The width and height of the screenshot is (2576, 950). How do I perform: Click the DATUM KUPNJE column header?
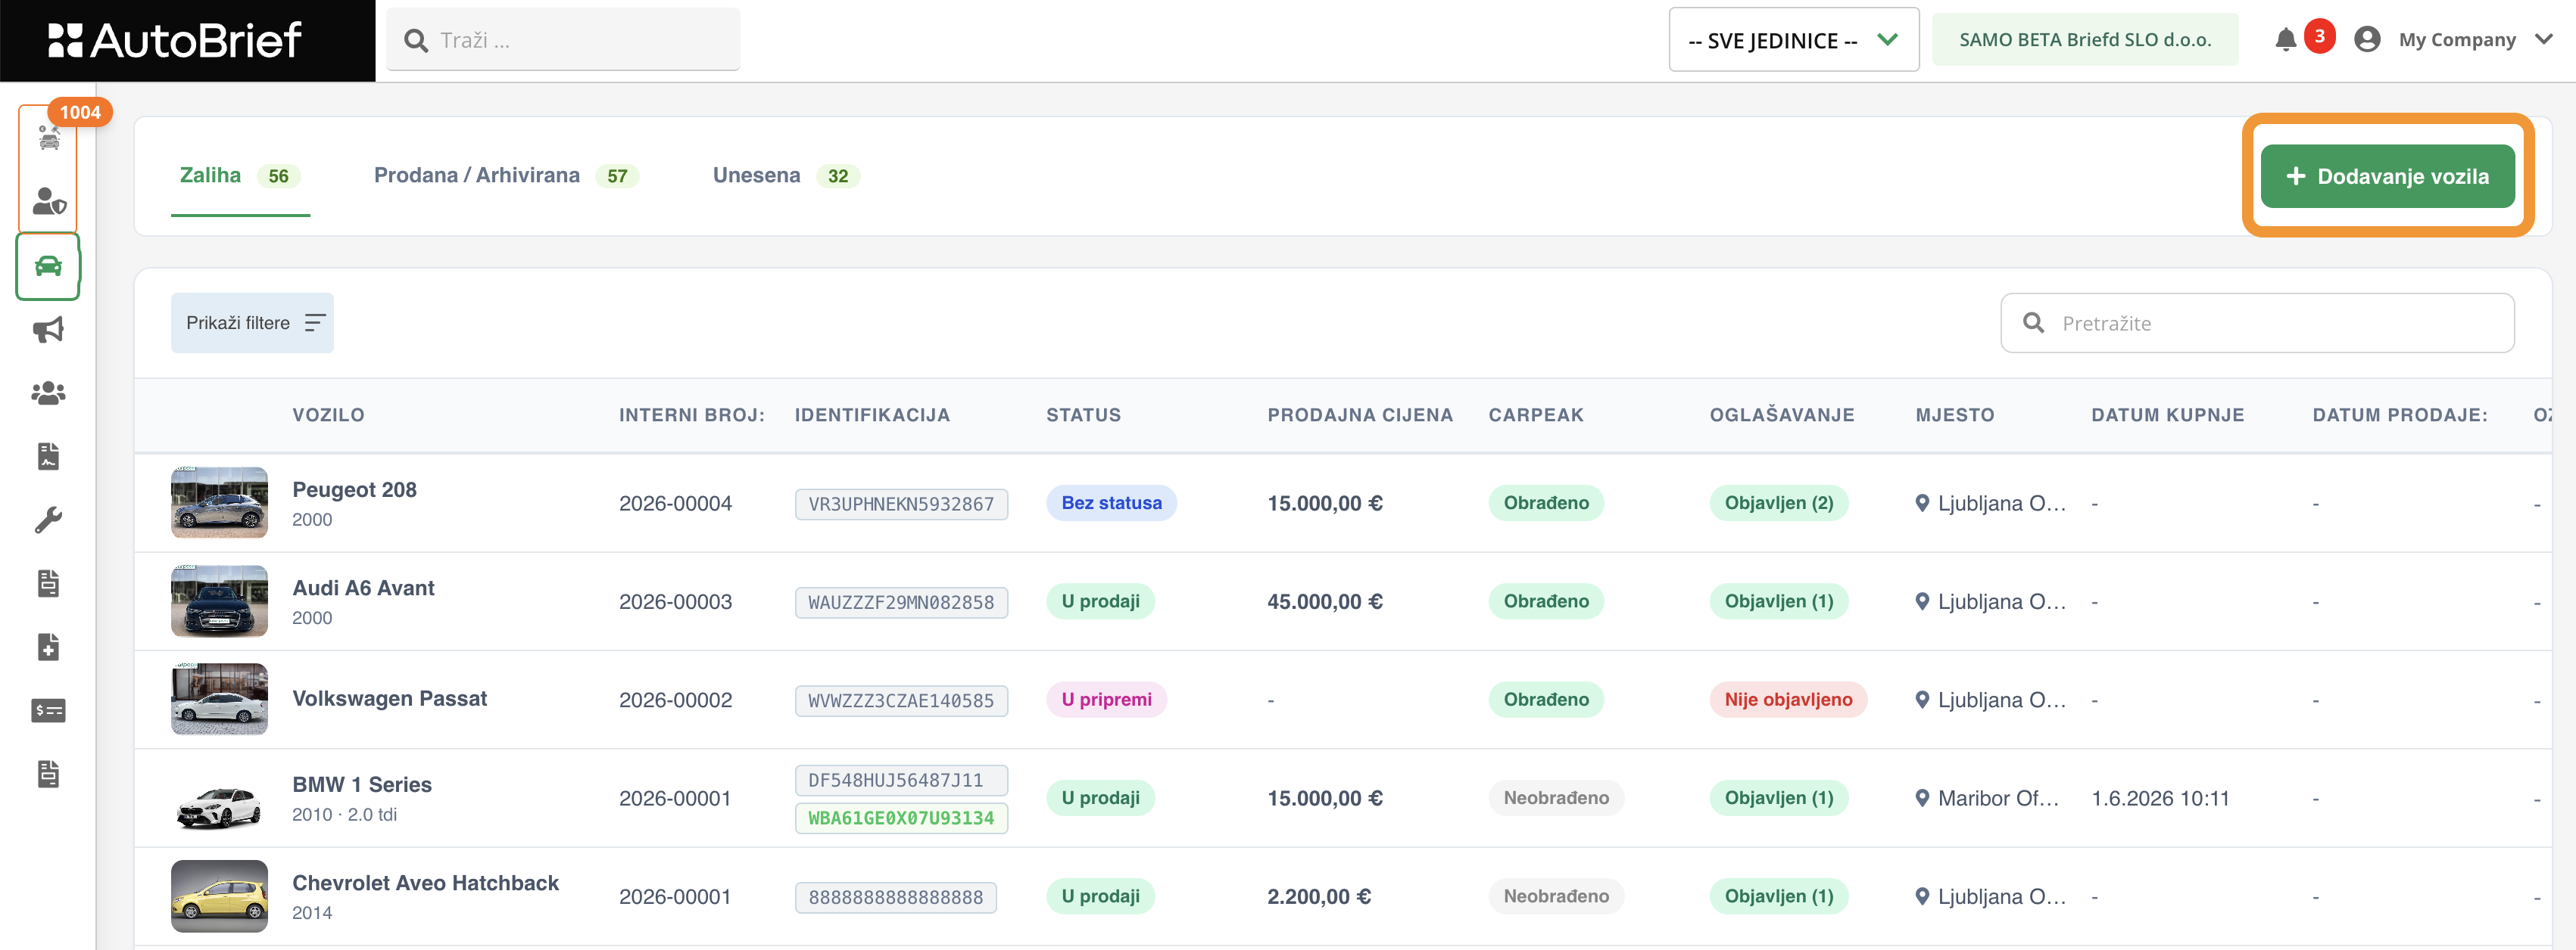pos(2168,414)
